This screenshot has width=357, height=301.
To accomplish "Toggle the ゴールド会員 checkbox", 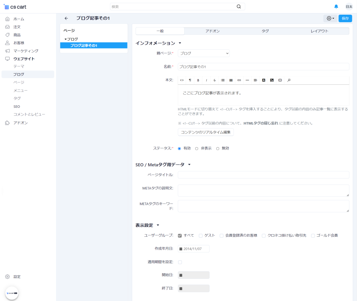I will tap(313, 236).
